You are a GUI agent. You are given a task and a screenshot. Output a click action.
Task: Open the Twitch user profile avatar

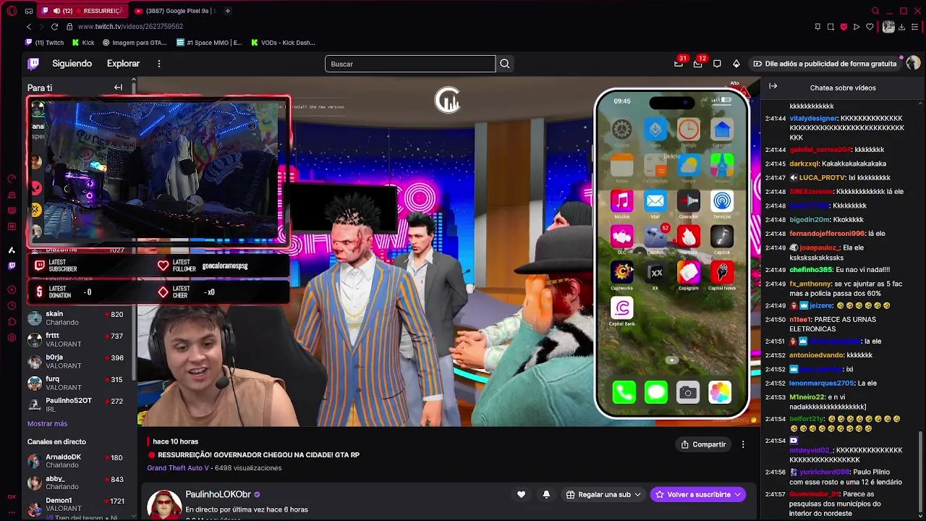[x=913, y=64]
